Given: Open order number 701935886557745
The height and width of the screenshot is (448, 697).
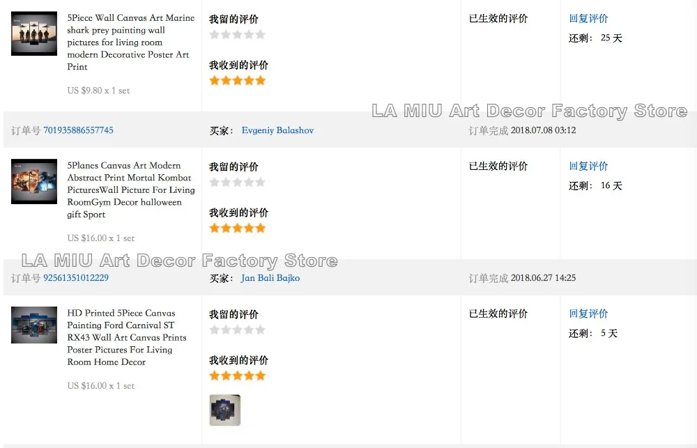Looking at the screenshot, I should click(78, 130).
